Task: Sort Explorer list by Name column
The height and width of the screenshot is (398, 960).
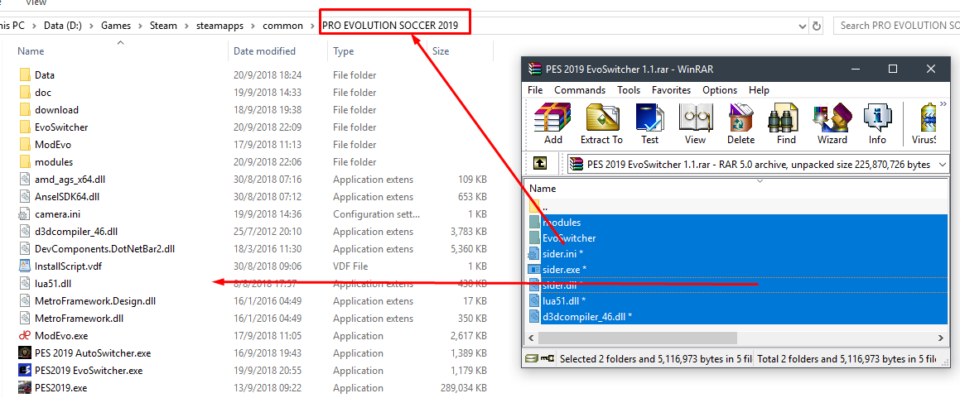Action: 31,51
